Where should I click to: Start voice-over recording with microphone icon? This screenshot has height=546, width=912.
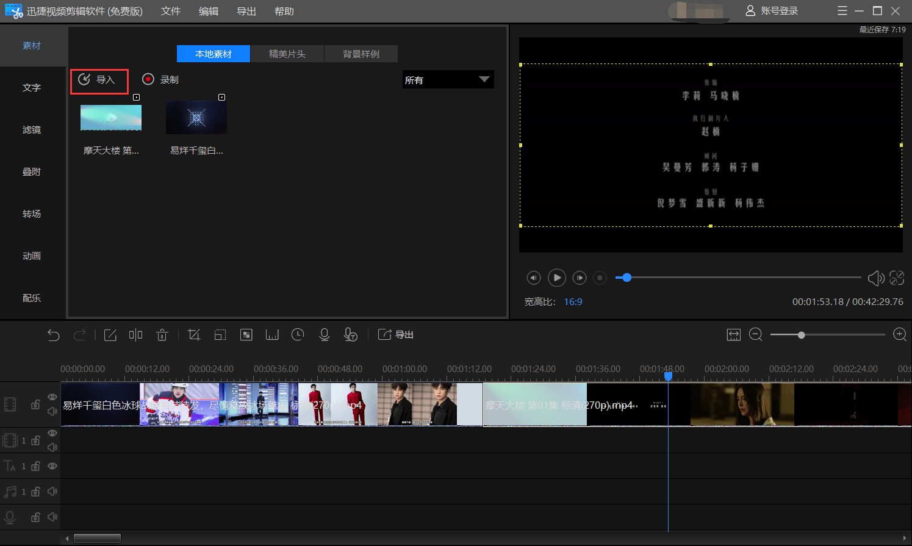(324, 335)
